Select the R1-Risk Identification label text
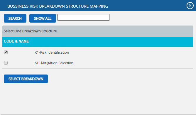The height and width of the screenshot is (115, 196). pyautogui.click(x=52, y=53)
